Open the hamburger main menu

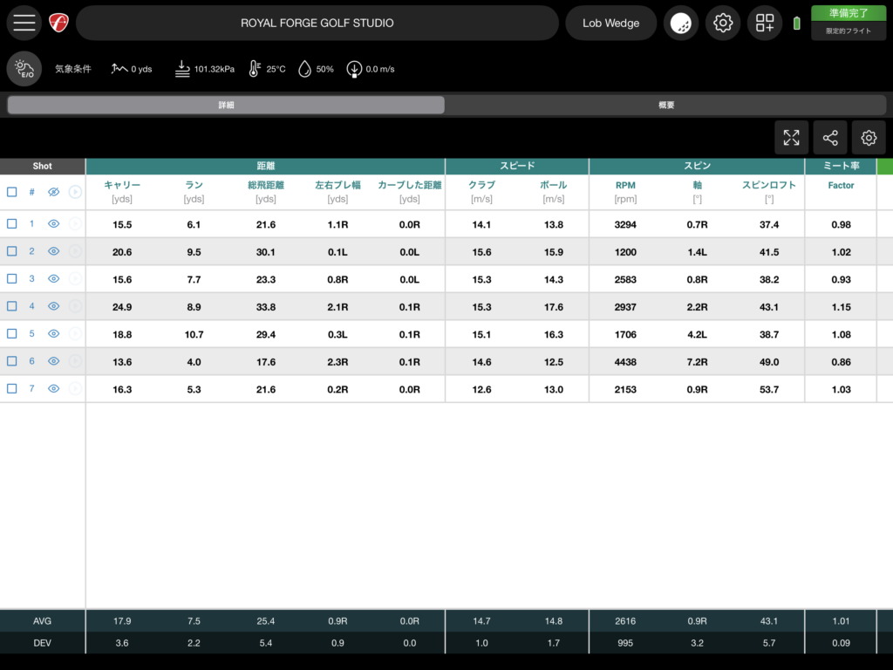pyautogui.click(x=24, y=23)
